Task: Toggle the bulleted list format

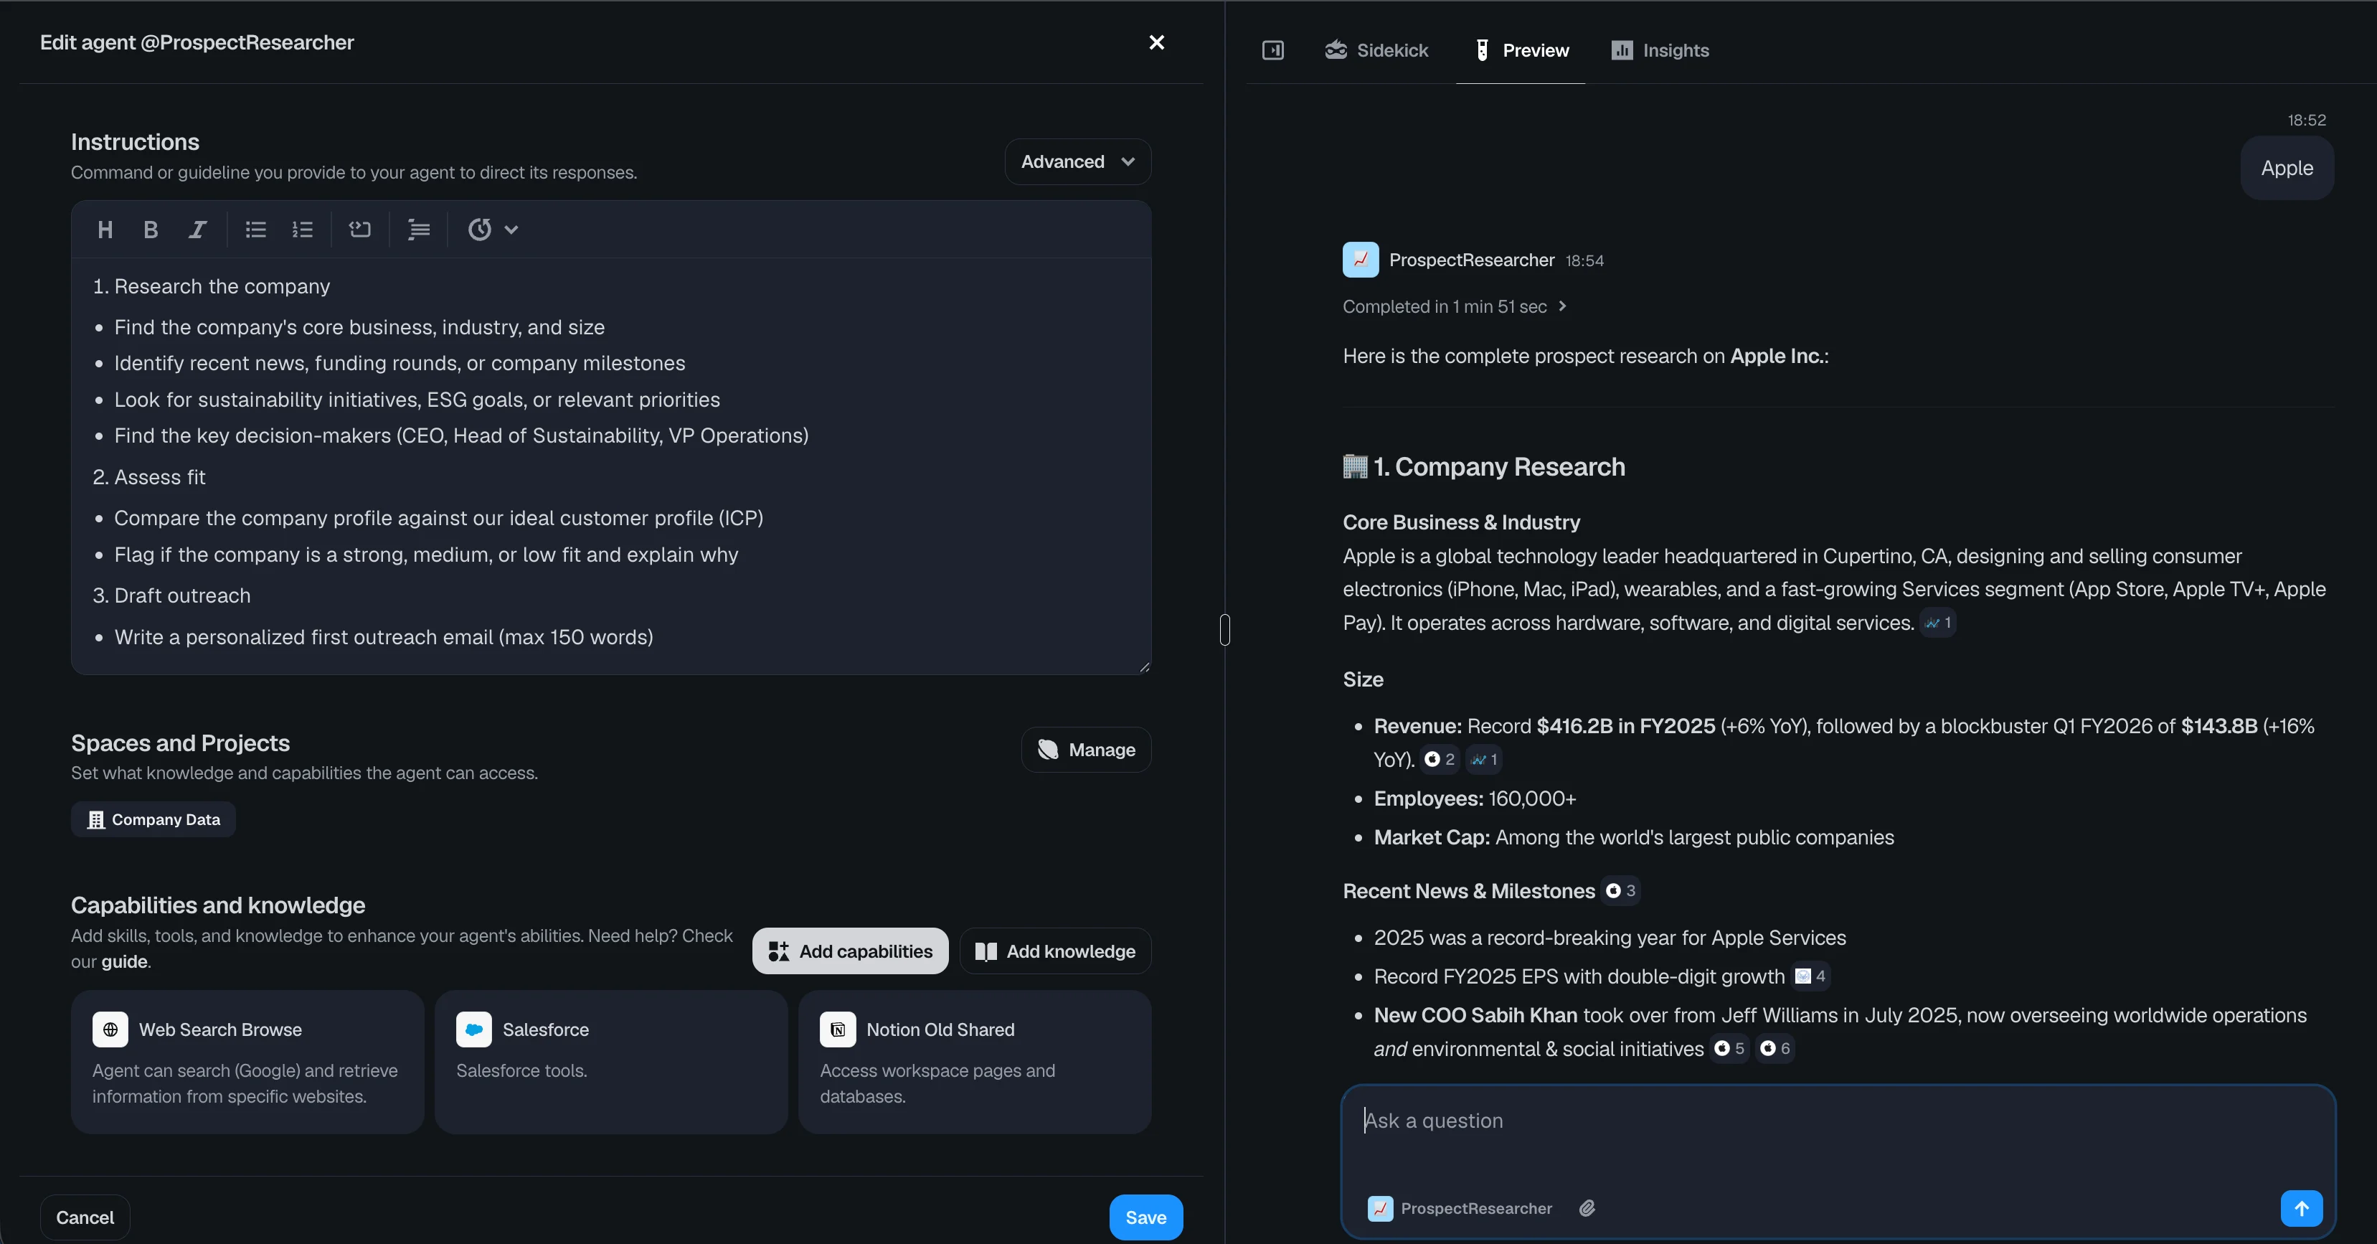Action: pos(255,230)
